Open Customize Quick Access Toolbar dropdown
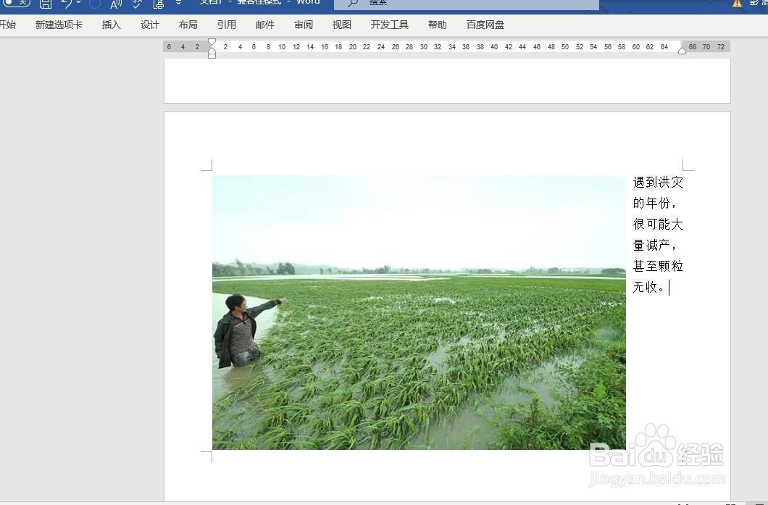The width and height of the screenshot is (768, 505). 178,3
